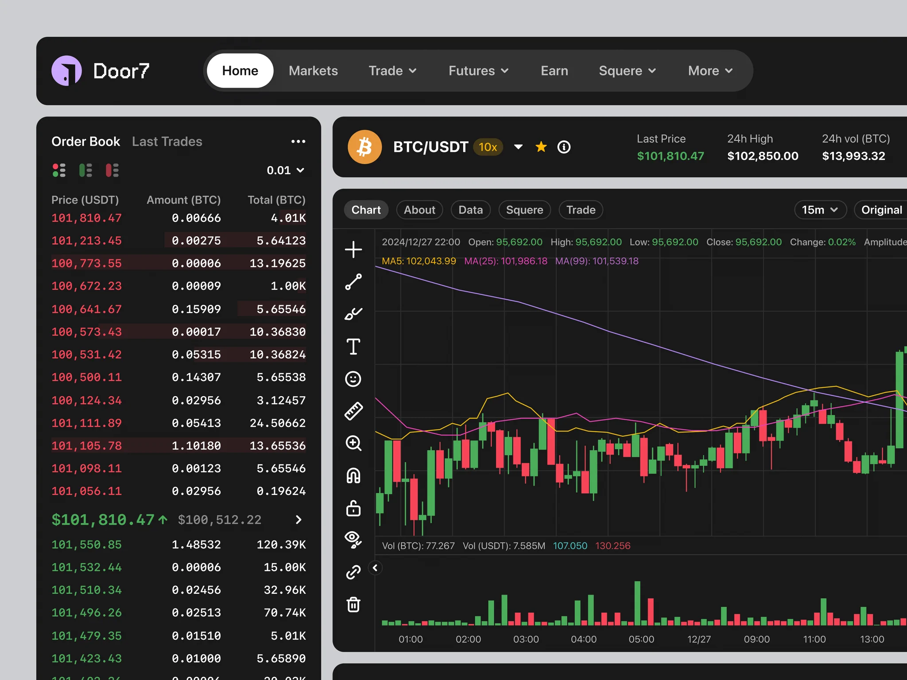Open the Earn page
Viewport: 907px width, 680px height.
(554, 71)
